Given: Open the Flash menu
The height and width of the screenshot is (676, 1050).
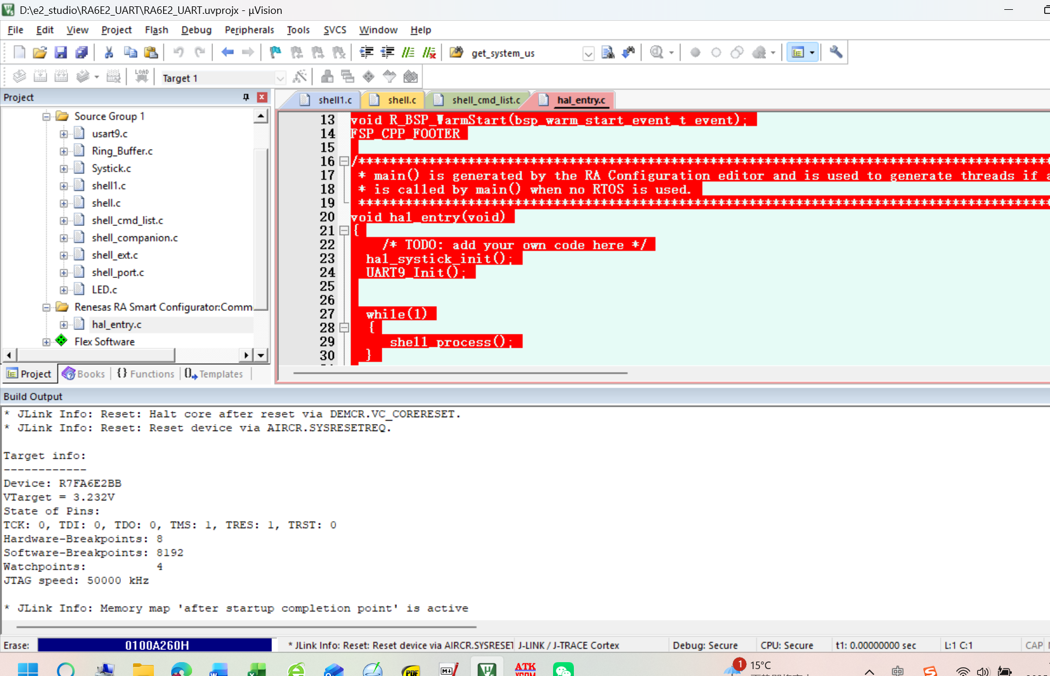Looking at the screenshot, I should click(x=156, y=30).
